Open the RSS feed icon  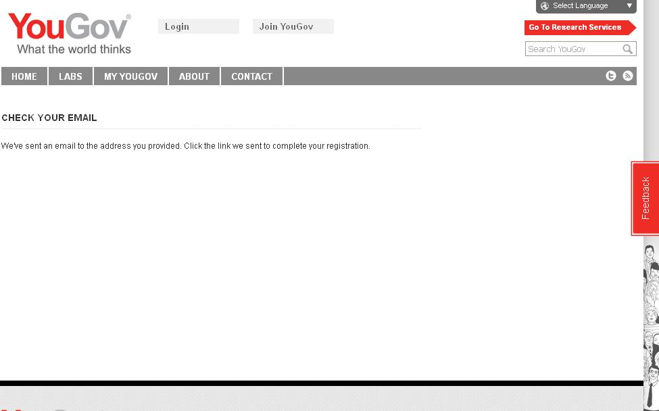(627, 76)
